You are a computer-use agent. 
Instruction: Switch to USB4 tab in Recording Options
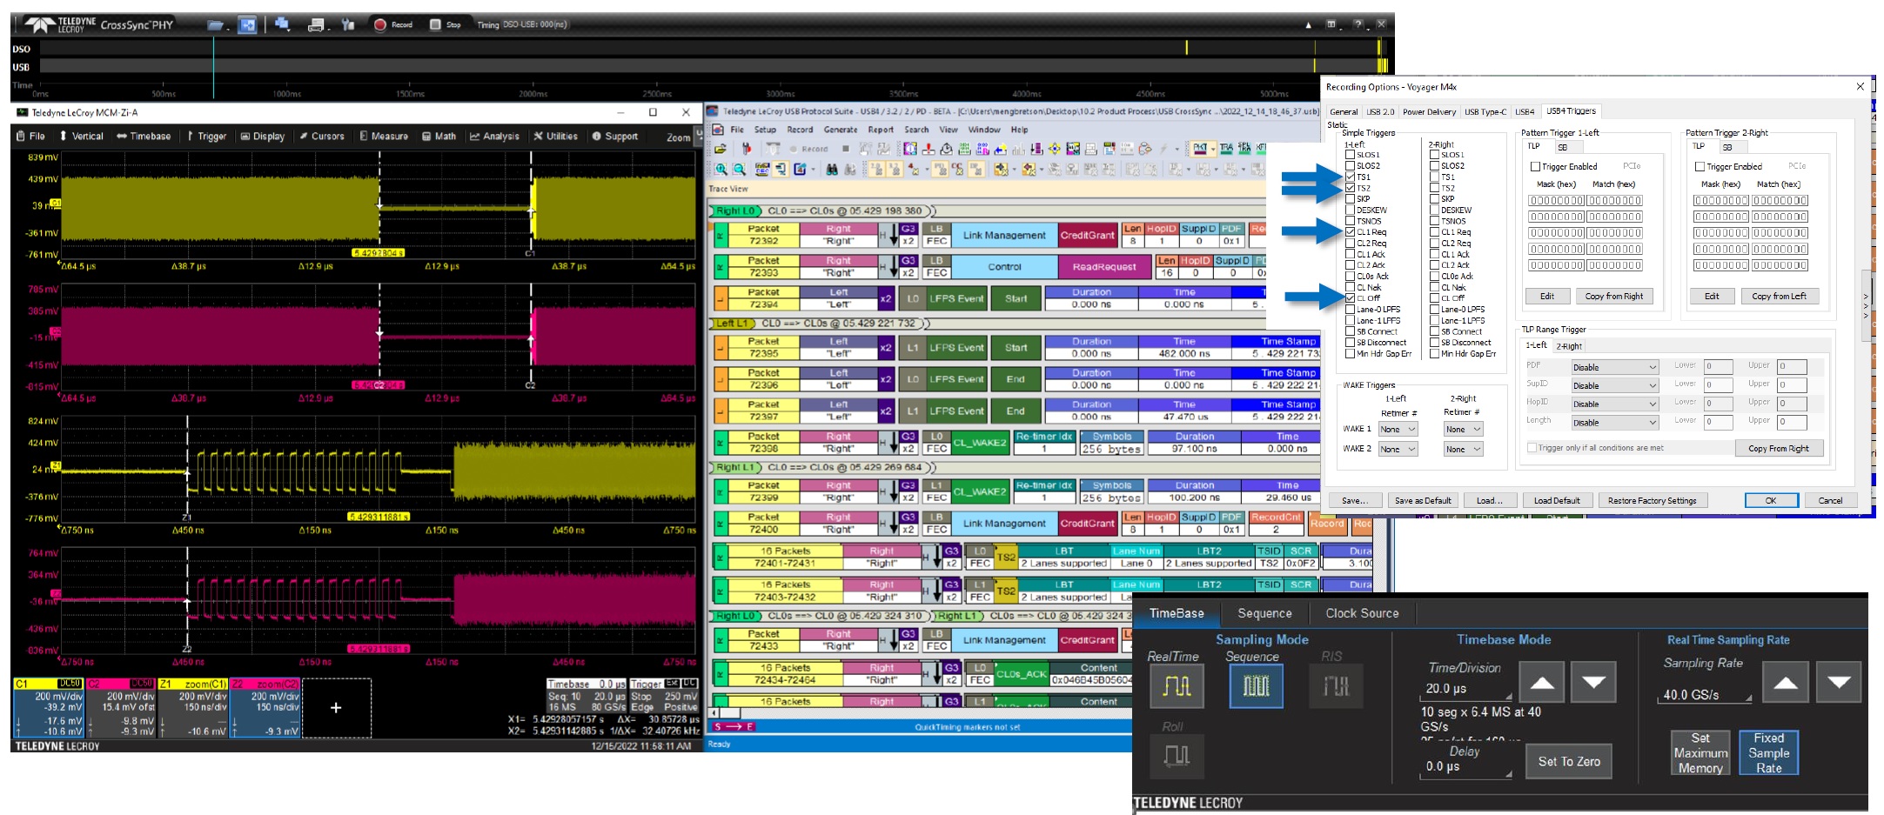[x=1525, y=111]
